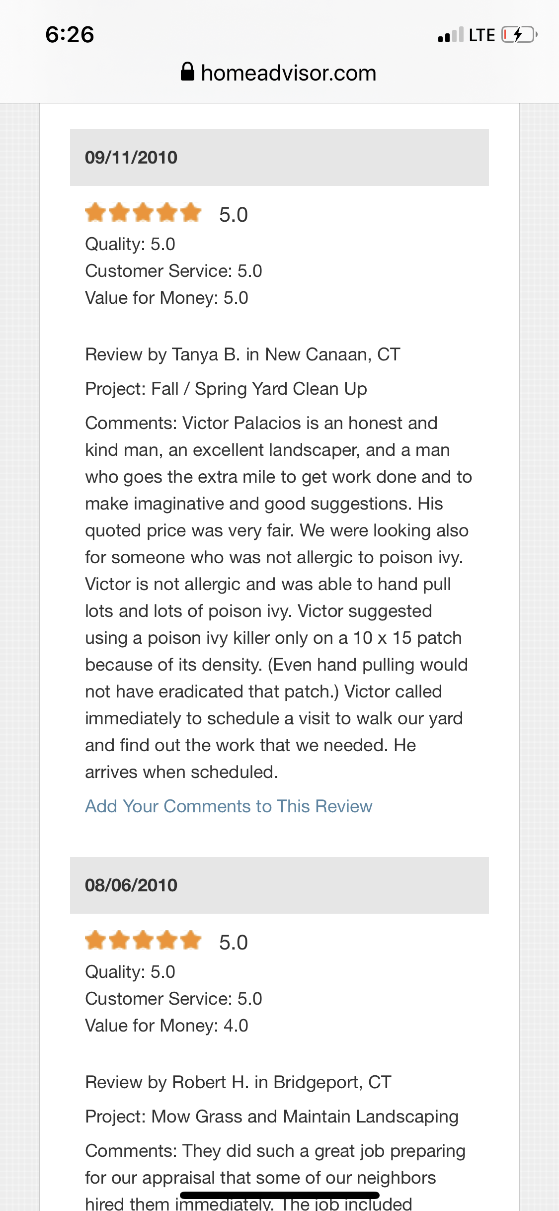Select Review by Tanya B. in New Canaan text
The image size is (559, 1211).
coord(242,354)
